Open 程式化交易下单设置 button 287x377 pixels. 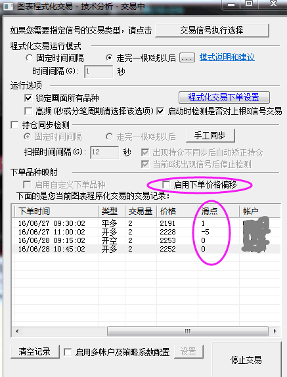pos(224,98)
